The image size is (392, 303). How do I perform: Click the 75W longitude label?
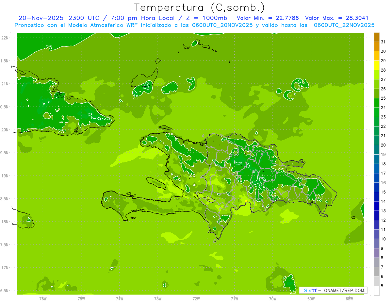[81, 299]
